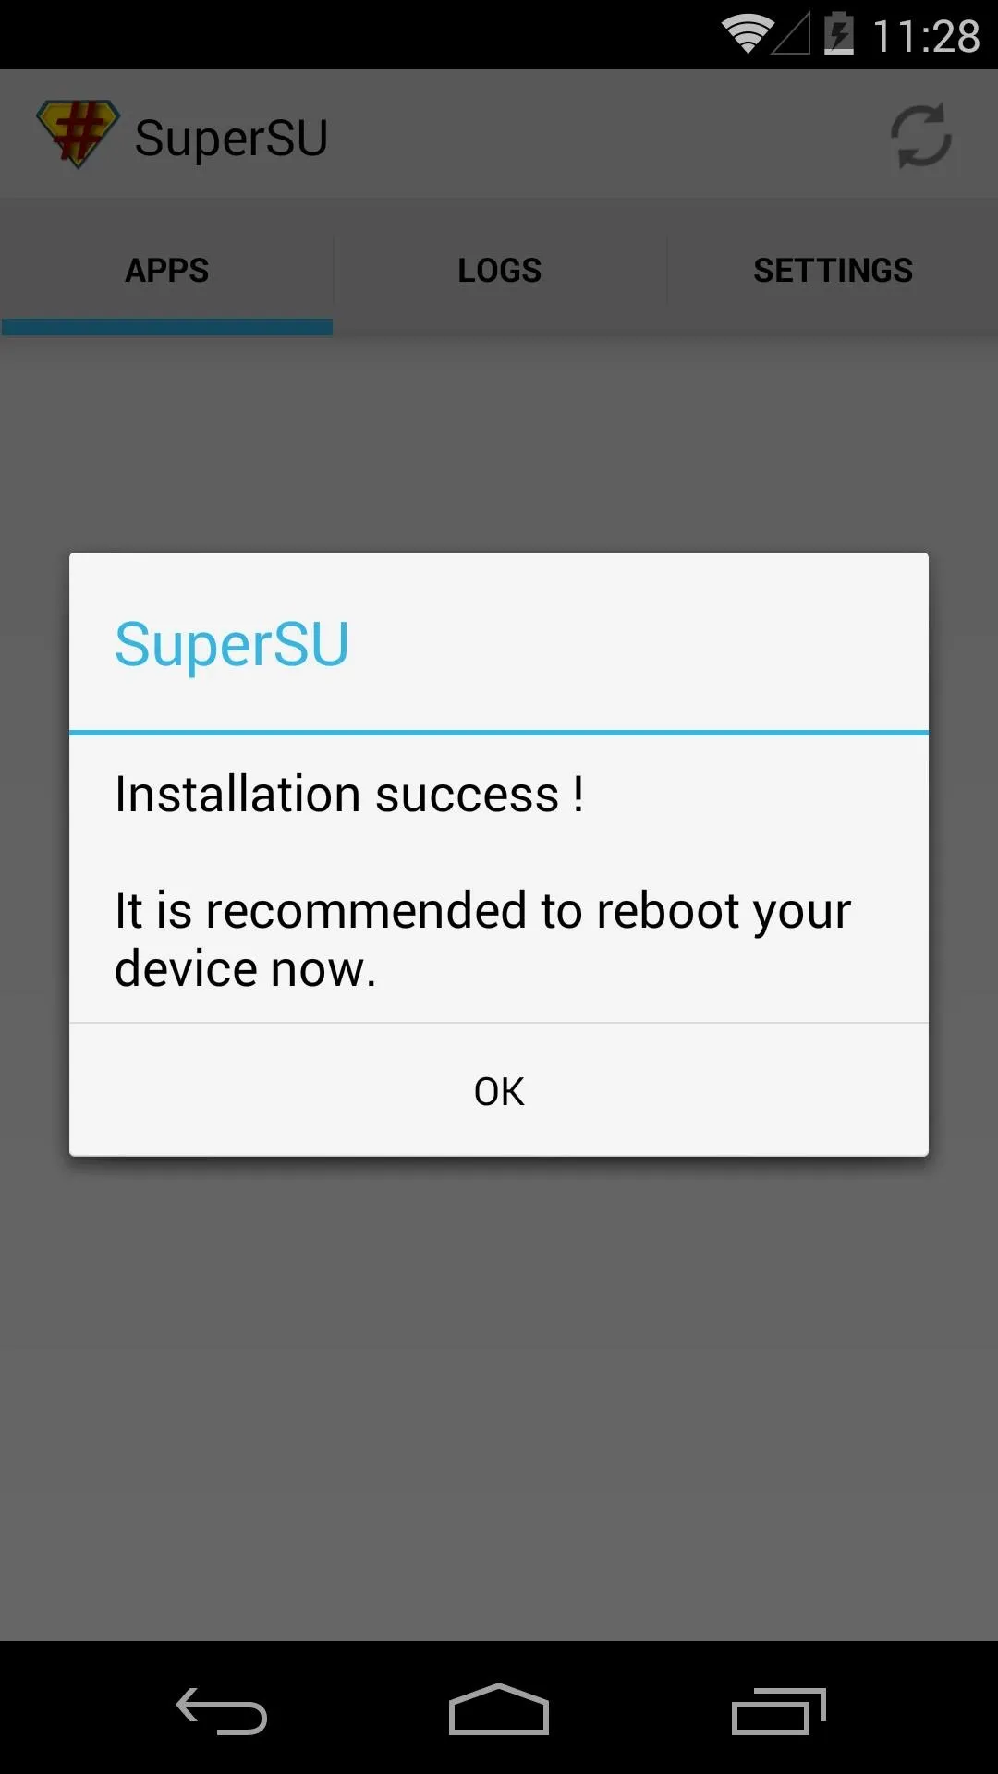Tap the Wi-Fi status icon
Screen dimensions: 998x1774
(747, 34)
